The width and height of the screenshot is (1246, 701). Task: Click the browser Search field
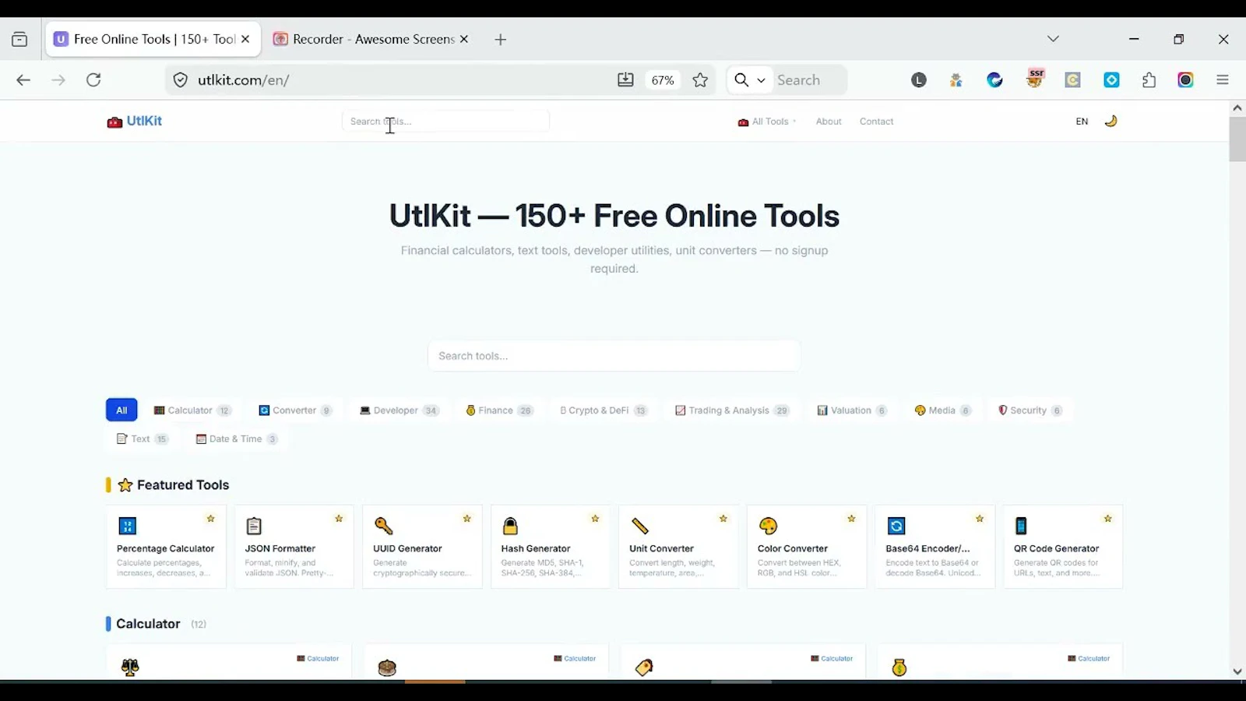[808, 80]
